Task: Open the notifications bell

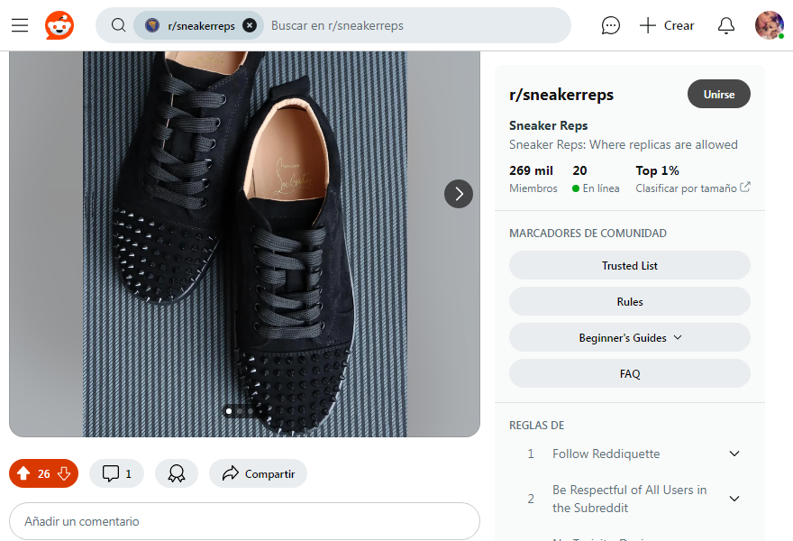Action: [726, 25]
